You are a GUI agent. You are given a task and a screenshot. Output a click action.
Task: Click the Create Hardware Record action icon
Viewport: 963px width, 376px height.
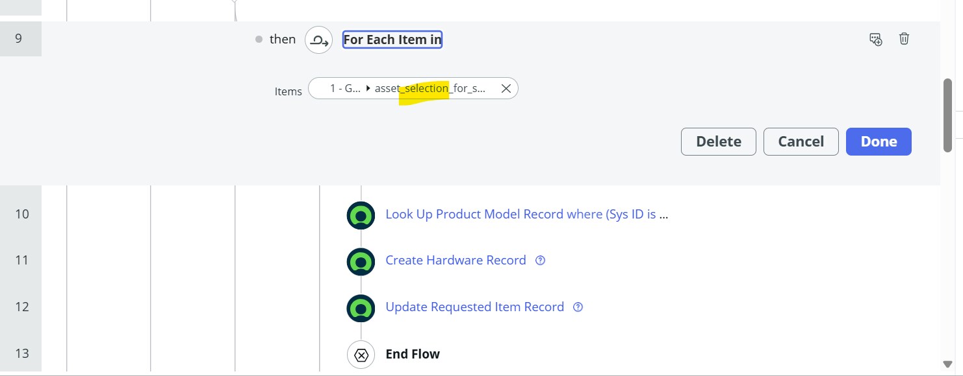(361, 261)
